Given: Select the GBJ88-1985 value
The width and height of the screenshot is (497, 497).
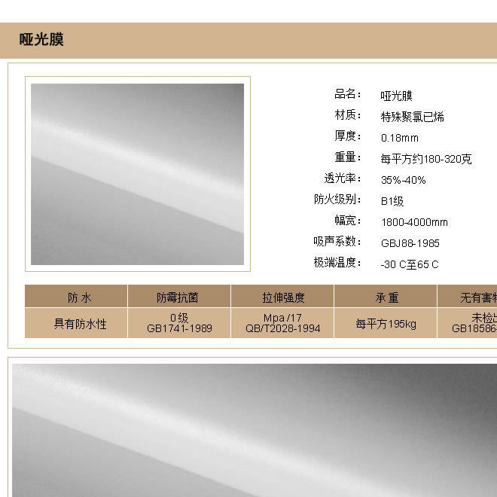Looking at the screenshot, I should point(410,243).
